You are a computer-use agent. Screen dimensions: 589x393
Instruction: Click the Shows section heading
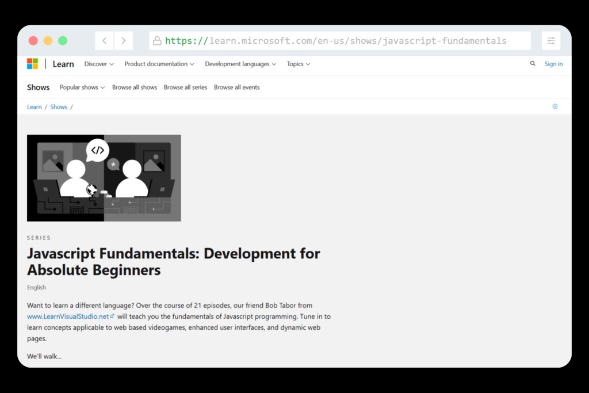coord(39,87)
